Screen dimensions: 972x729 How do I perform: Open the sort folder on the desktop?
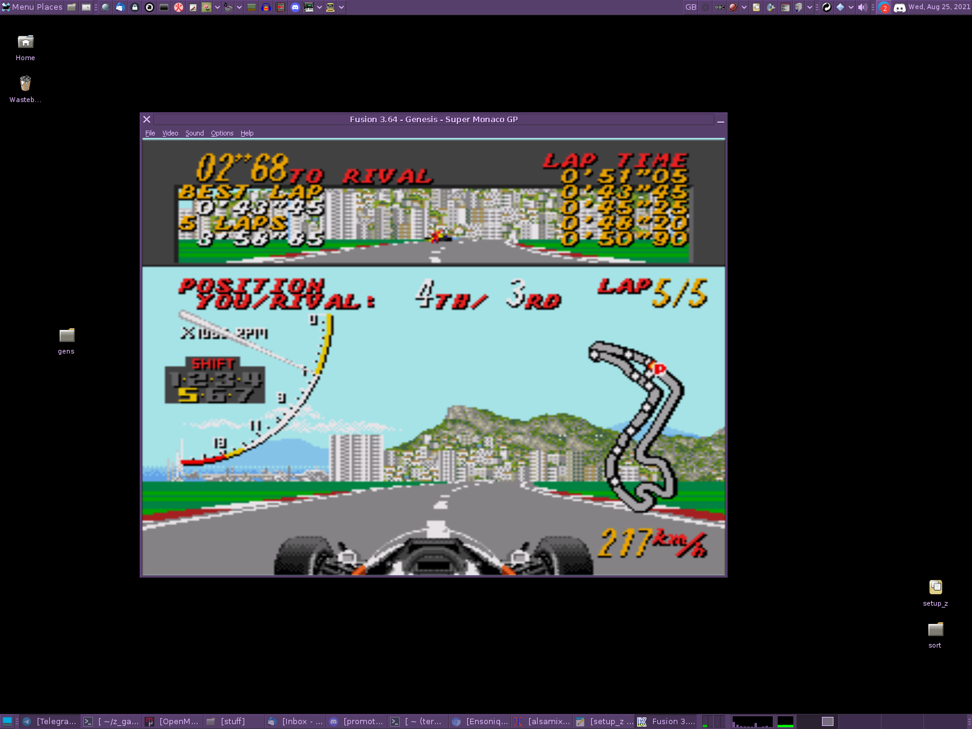[x=936, y=635]
